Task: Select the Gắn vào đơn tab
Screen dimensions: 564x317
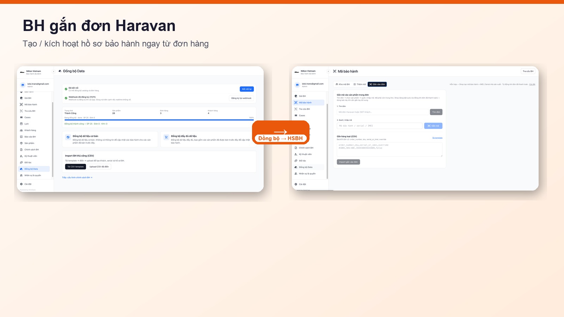Action: click(377, 84)
